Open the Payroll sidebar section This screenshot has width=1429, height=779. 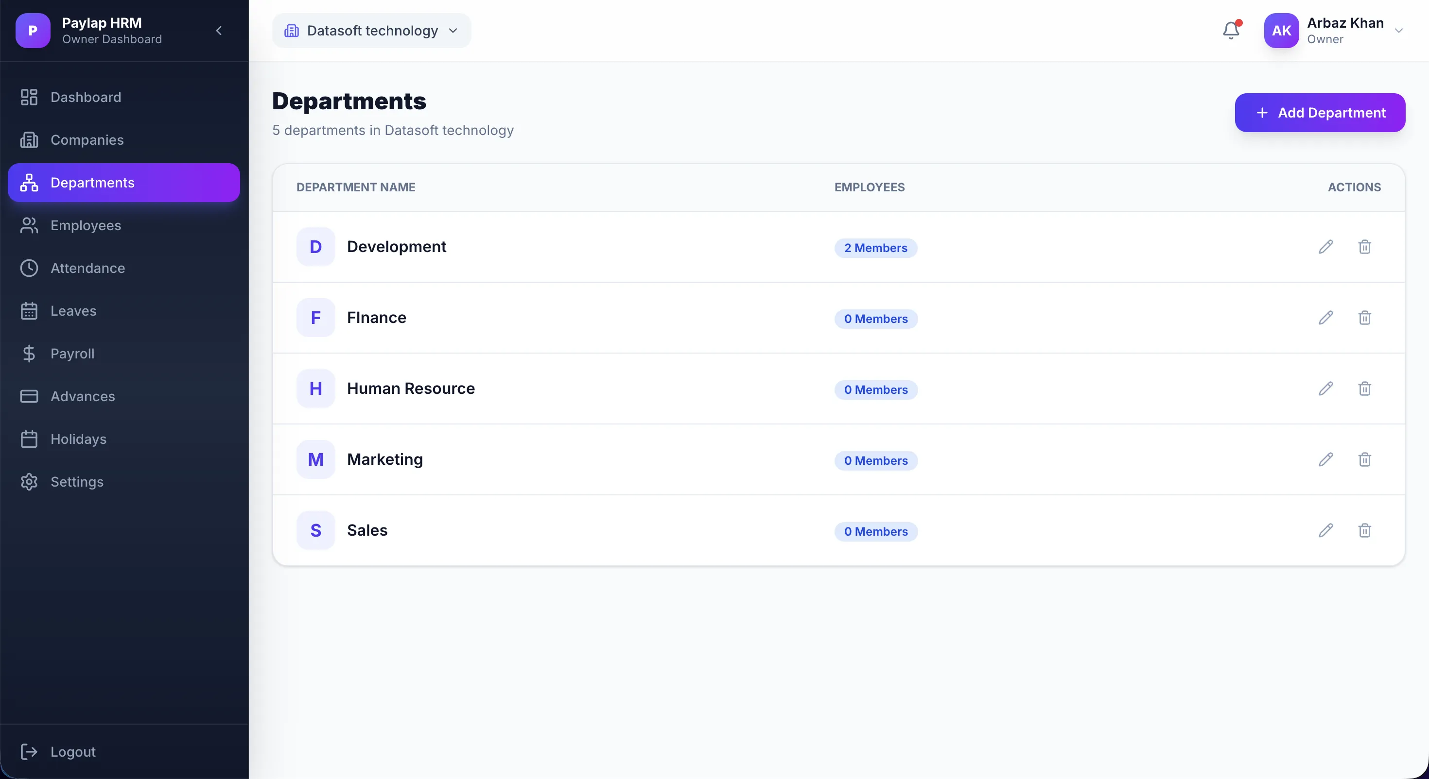pos(72,354)
